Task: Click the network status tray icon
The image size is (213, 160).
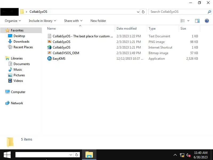Action: click(x=182, y=155)
